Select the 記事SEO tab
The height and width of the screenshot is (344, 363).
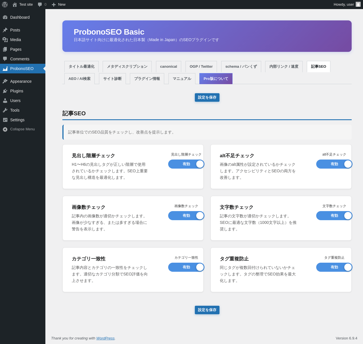click(318, 67)
